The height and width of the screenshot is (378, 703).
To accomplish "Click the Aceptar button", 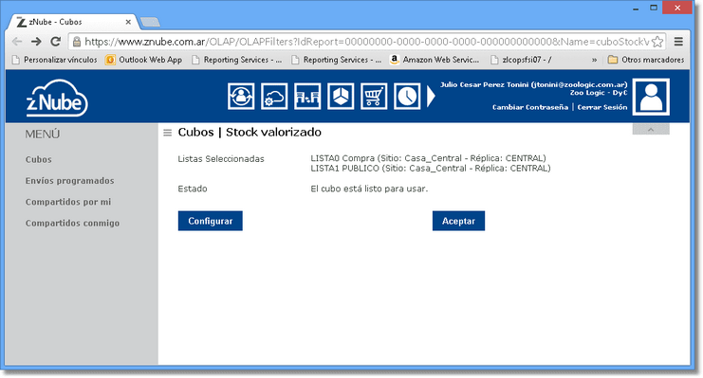I will pyautogui.click(x=458, y=221).
